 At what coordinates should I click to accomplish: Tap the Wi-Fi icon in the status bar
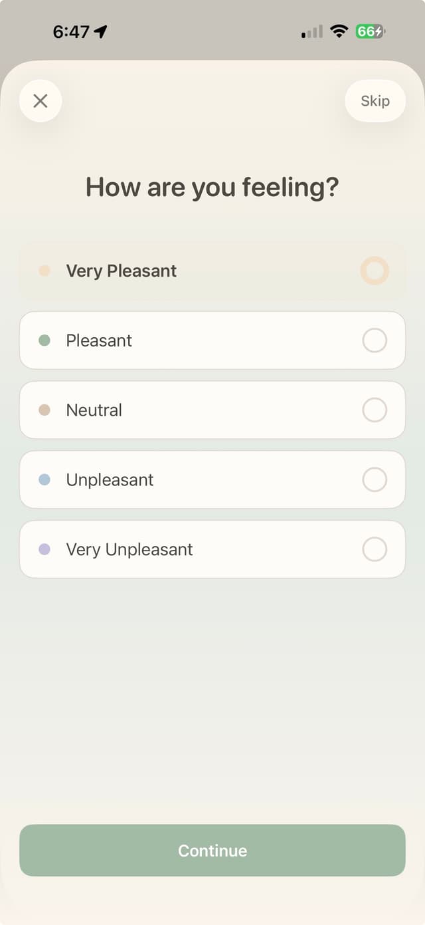tap(339, 30)
